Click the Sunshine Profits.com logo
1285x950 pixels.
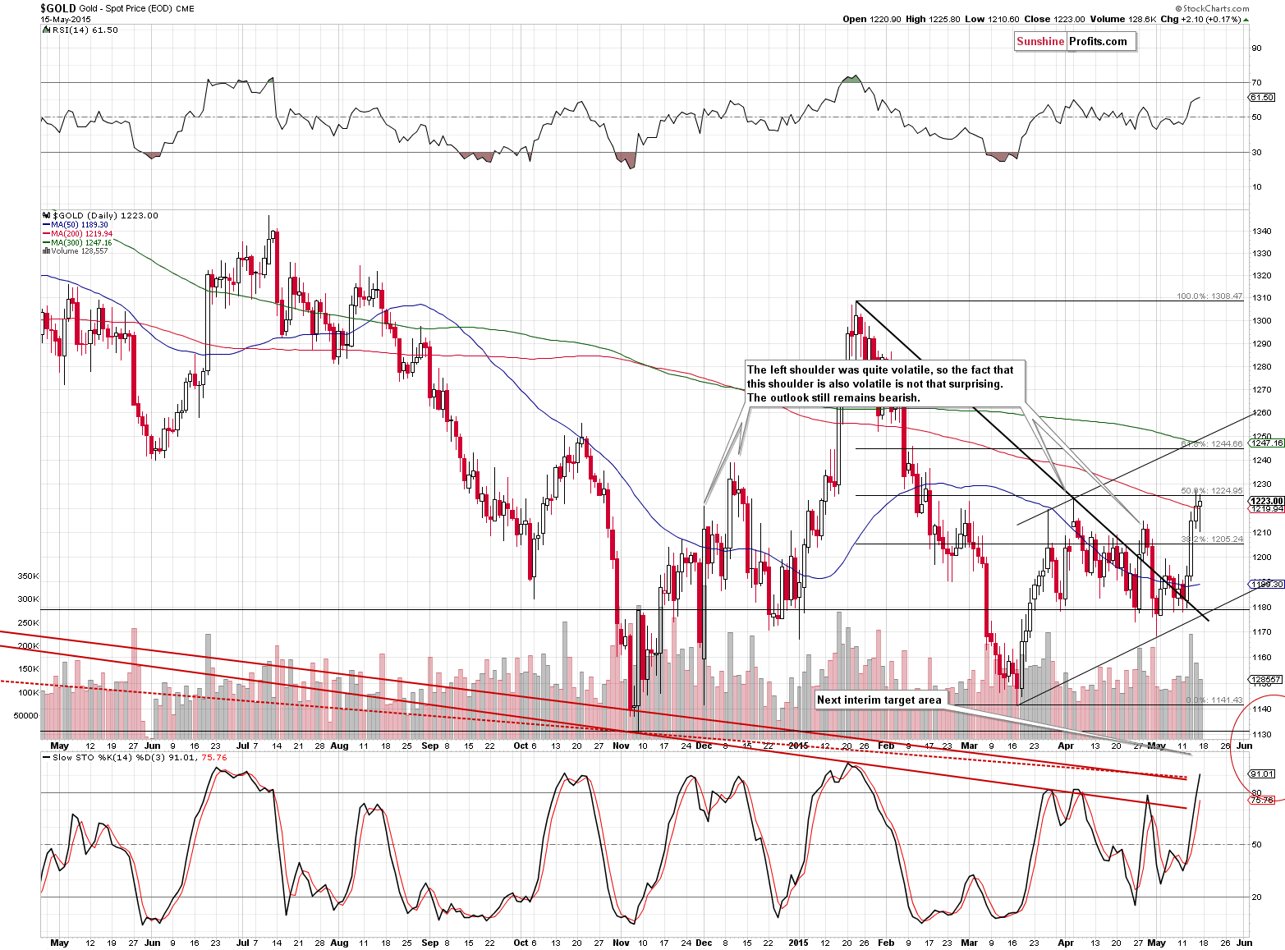tap(1075, 42)
